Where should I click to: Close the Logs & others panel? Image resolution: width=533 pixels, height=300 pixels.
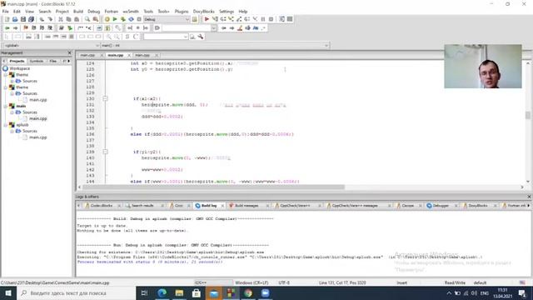pos(529,197)
